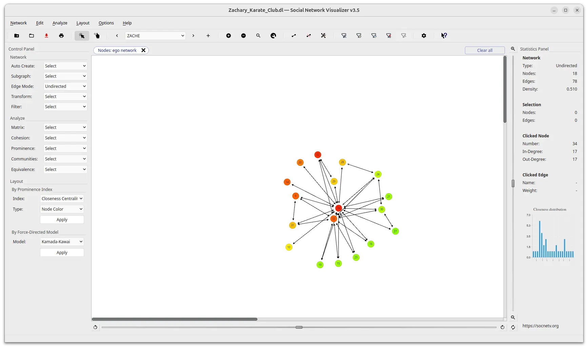Viewport: 588px width, 348px height.
Task: Click the Closeness distribution chart
Action: [x=550, y=234]
